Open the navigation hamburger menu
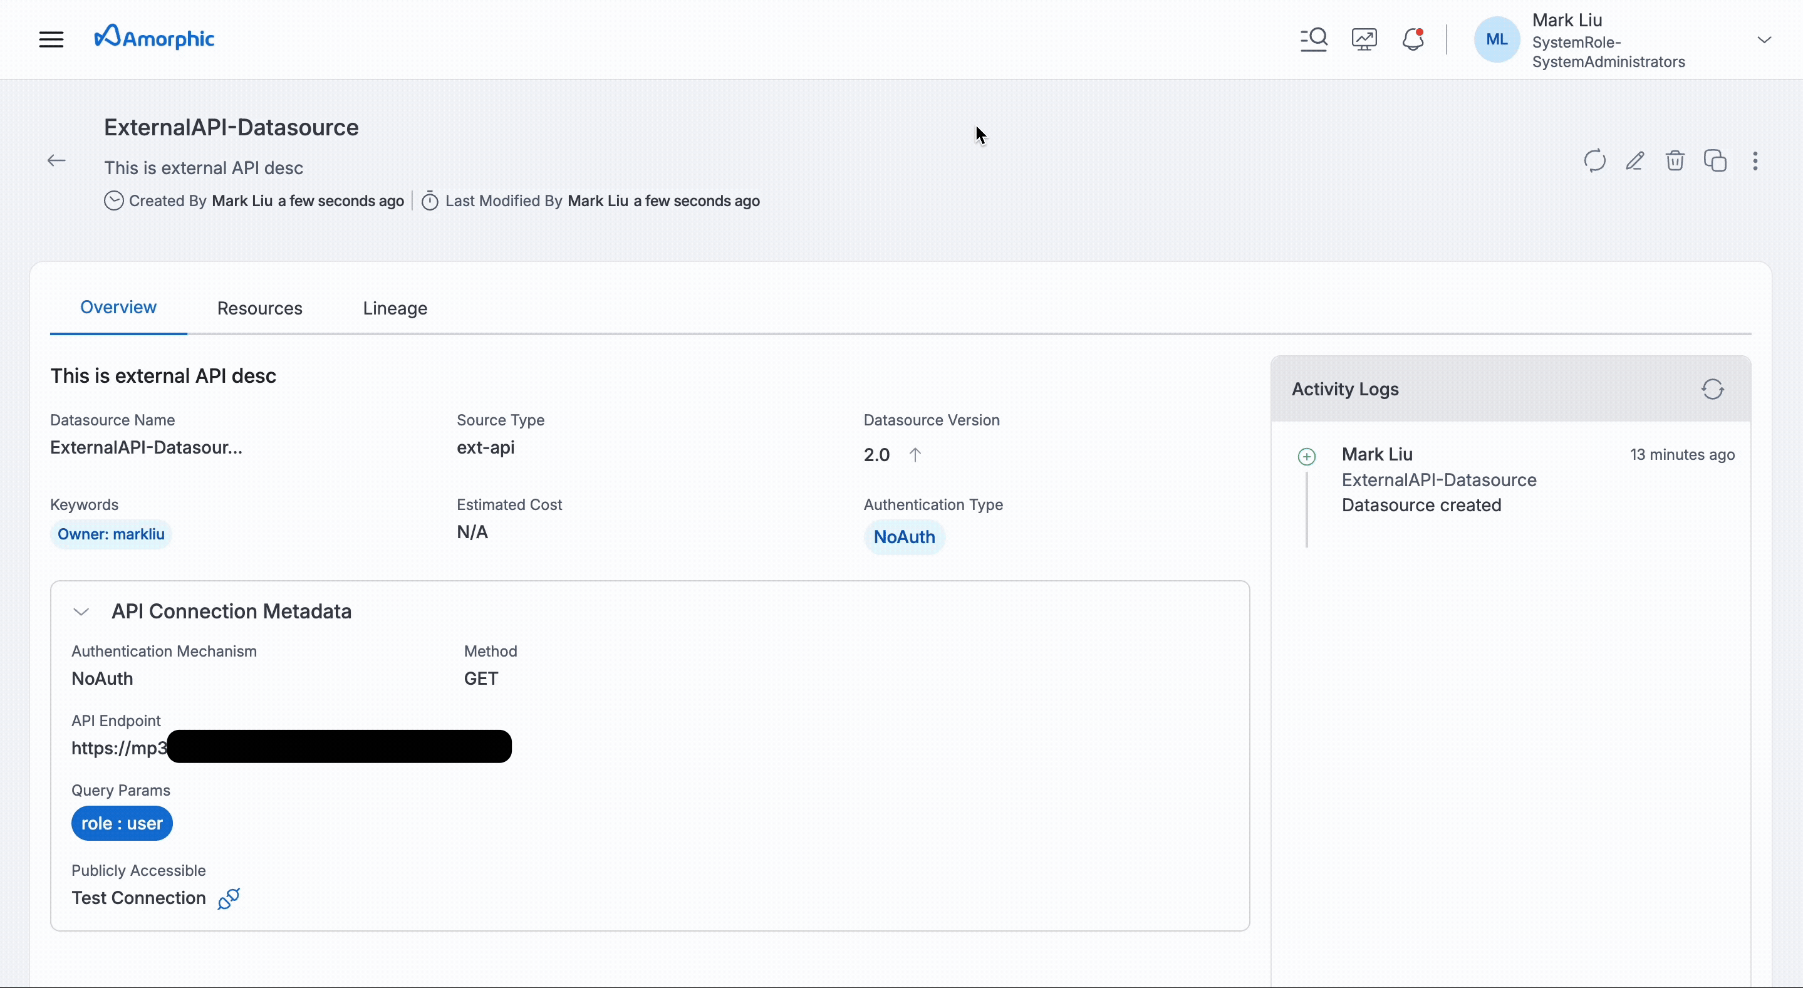This screenshot has height=988, width=1803. (x=49, y=39)
